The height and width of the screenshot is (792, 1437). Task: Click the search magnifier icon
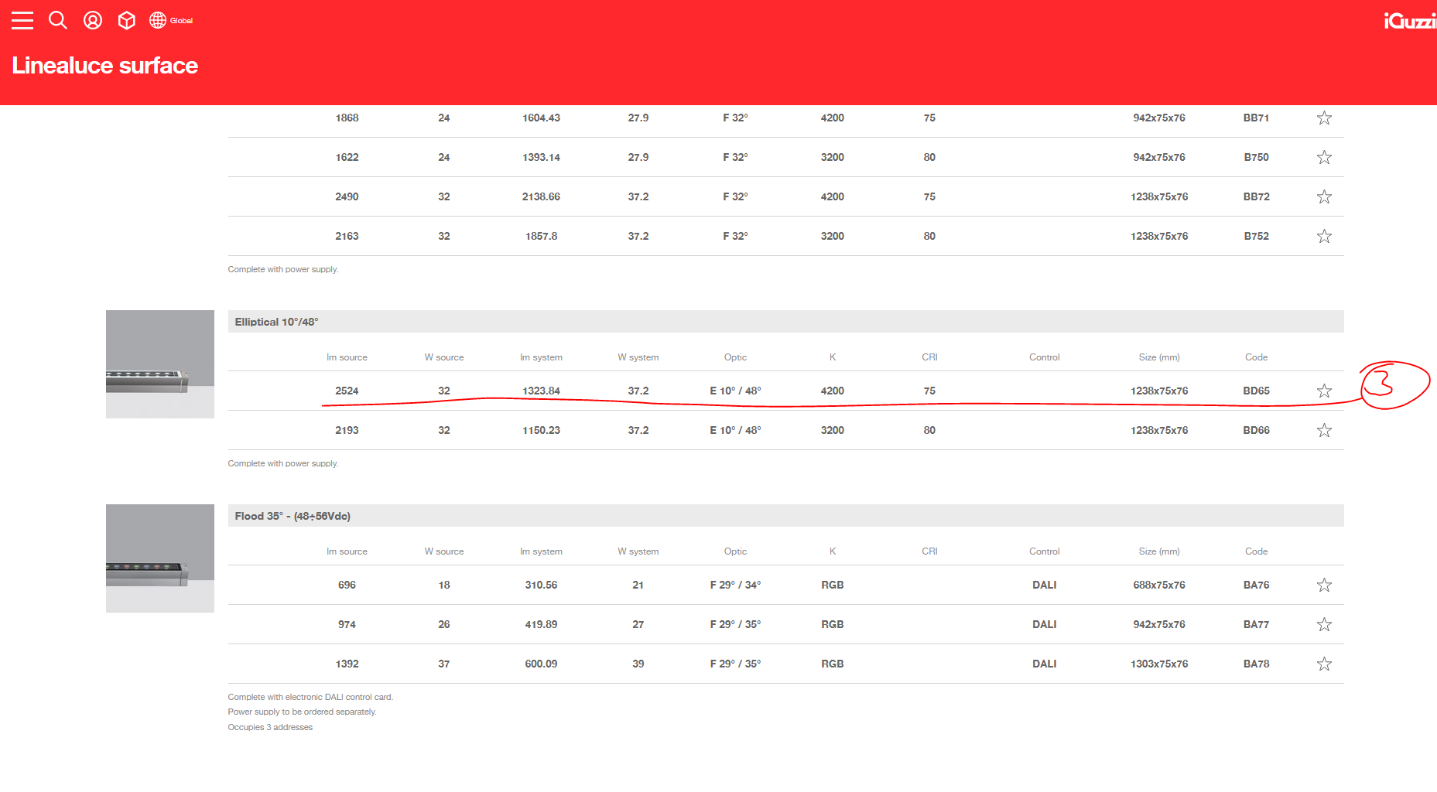point(58,20)
